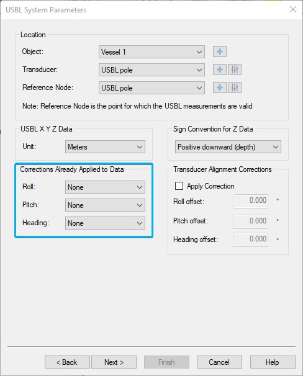Enable the Apply Correction checkbox
Screen dimensions: 303x376
coord(179,186)
